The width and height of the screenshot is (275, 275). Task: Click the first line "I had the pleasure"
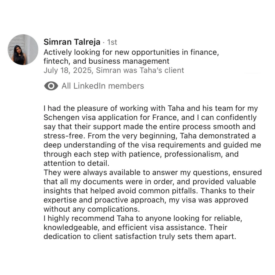click(151, 108)
